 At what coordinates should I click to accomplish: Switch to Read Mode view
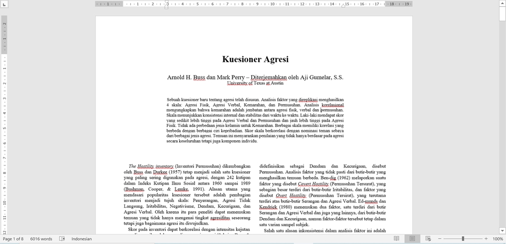tap(396, 239)
